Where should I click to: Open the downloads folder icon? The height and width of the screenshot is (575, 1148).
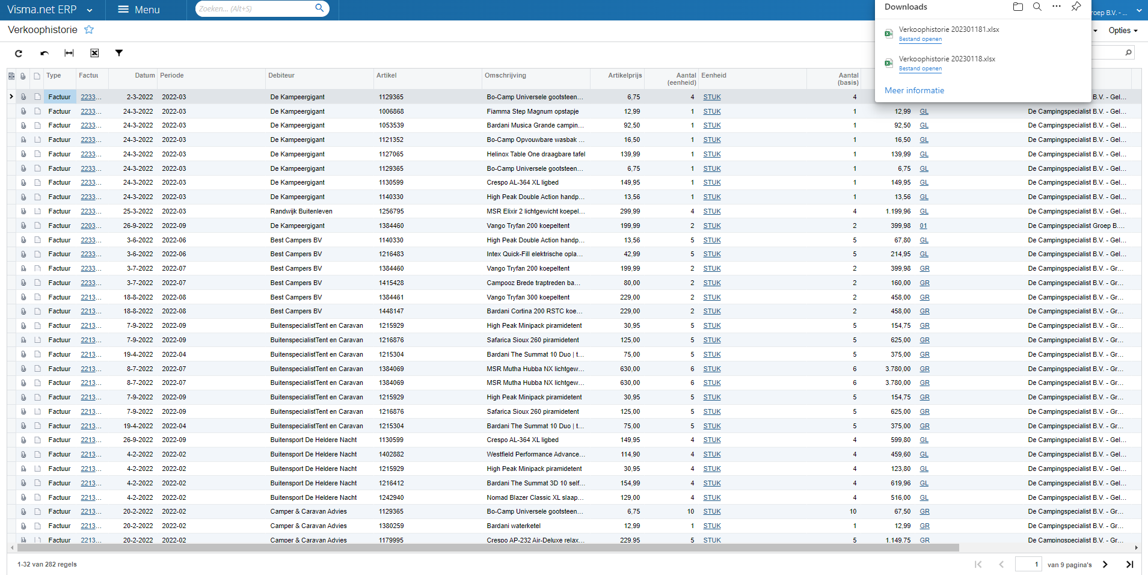click(1018, 7)
